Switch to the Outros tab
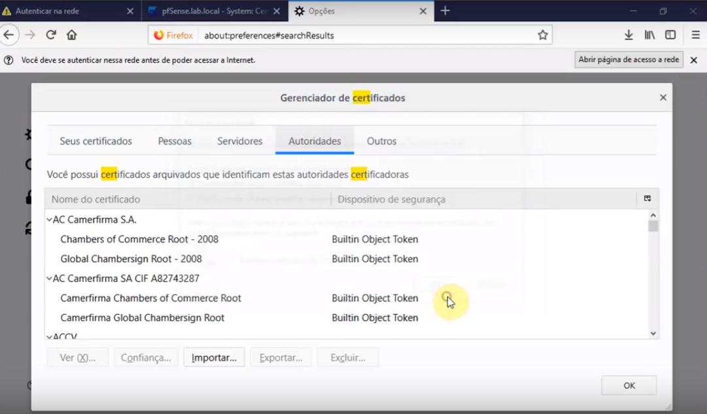Image resolution: width=707 pixels, height=414 pixels. (x=381, y=141)
